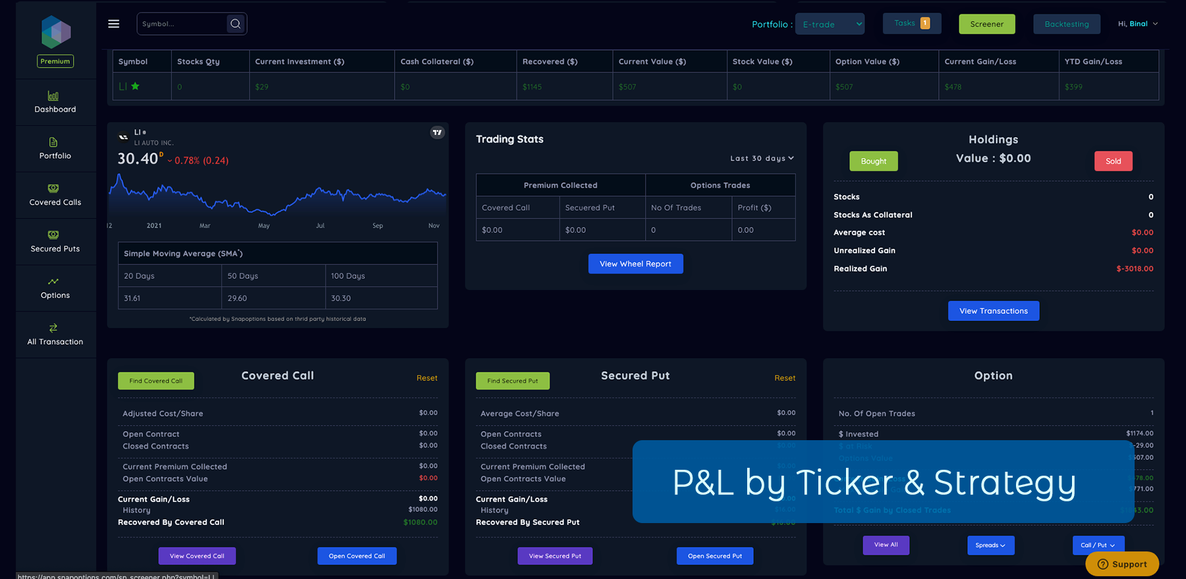Open Dashboard from the sidebar
This screenshot has width=1186, height=579.
(55, 103)
